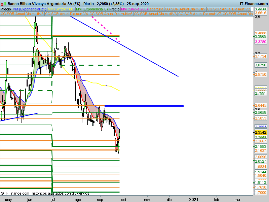The width and height of the screenshot is (269, 202).
Task: Click the Banco Bilbao Vizcaya Argentaria title
Action: pos(44,4)
